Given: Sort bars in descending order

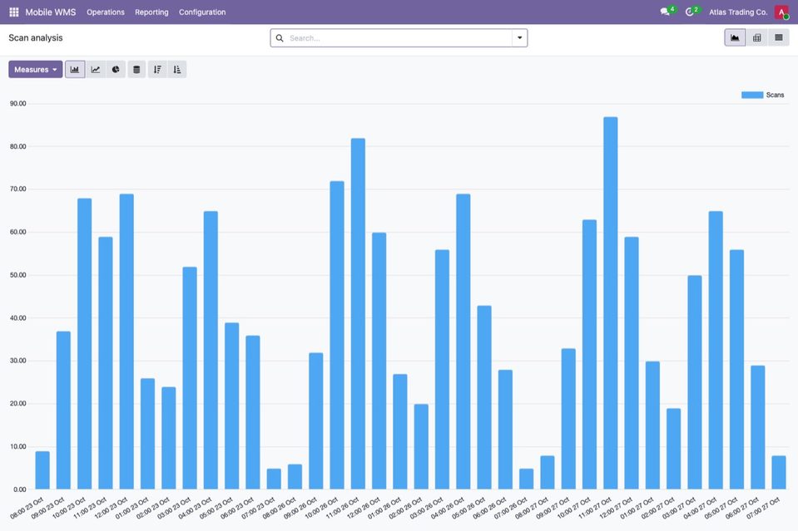Looking at the screenshot, I should tap(157, 70).
